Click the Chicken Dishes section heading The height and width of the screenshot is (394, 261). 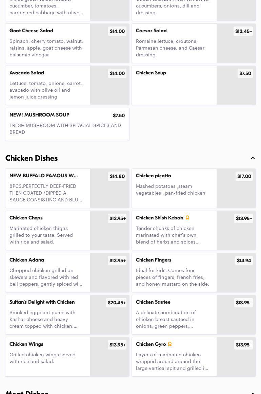32,158
